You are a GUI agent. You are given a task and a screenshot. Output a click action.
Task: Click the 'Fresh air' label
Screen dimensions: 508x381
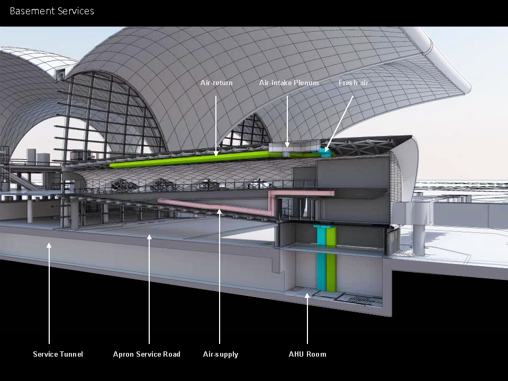353,83
